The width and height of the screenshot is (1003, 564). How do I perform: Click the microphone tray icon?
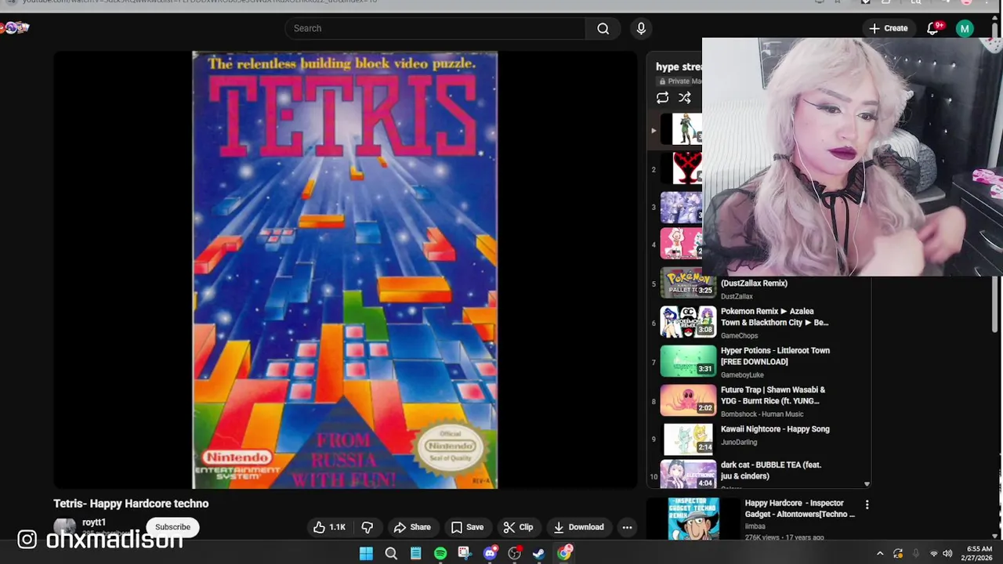pyautogui.click(x=916, y=554)
